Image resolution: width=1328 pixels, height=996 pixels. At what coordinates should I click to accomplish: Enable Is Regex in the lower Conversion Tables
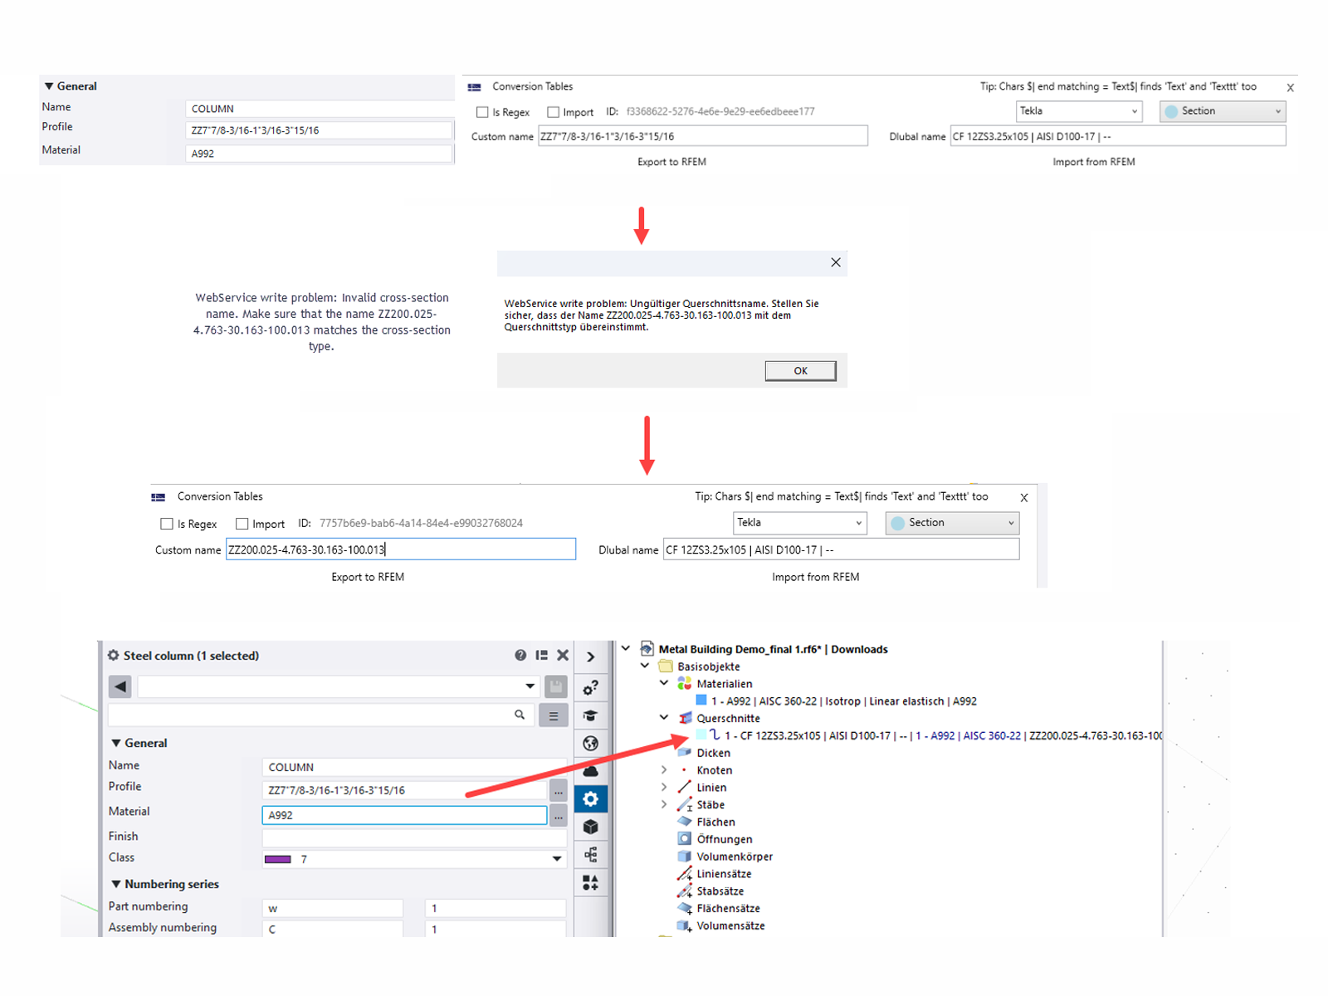[x=167, y=524]
